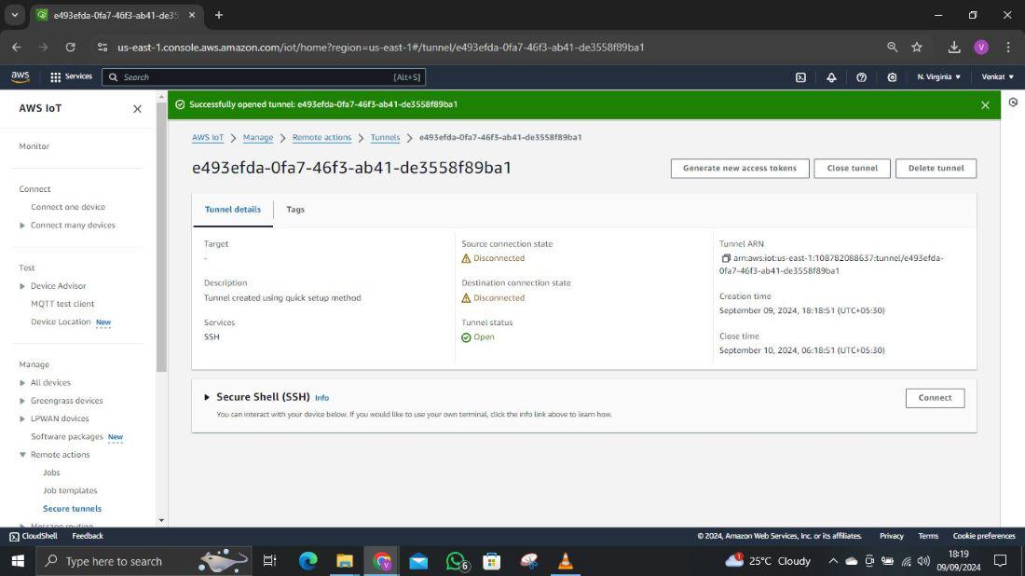Viewport: 1025px width, 576px height.
Task: Open Task View on the taskbar
Action: pos(269,561)
